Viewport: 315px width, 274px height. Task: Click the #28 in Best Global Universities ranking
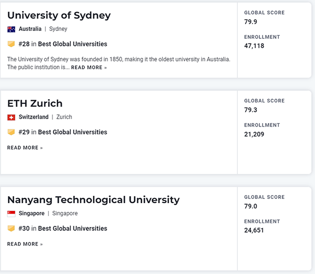(62, 44)
